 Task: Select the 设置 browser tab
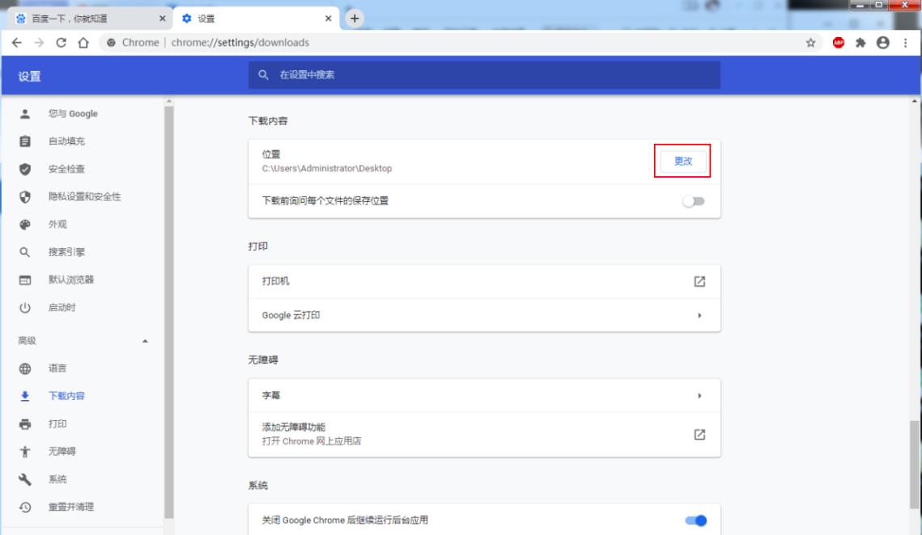256,19
